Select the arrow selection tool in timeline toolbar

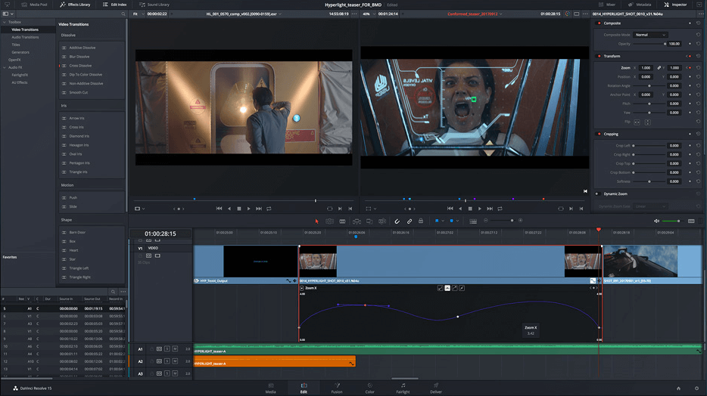tap(317, 221)
